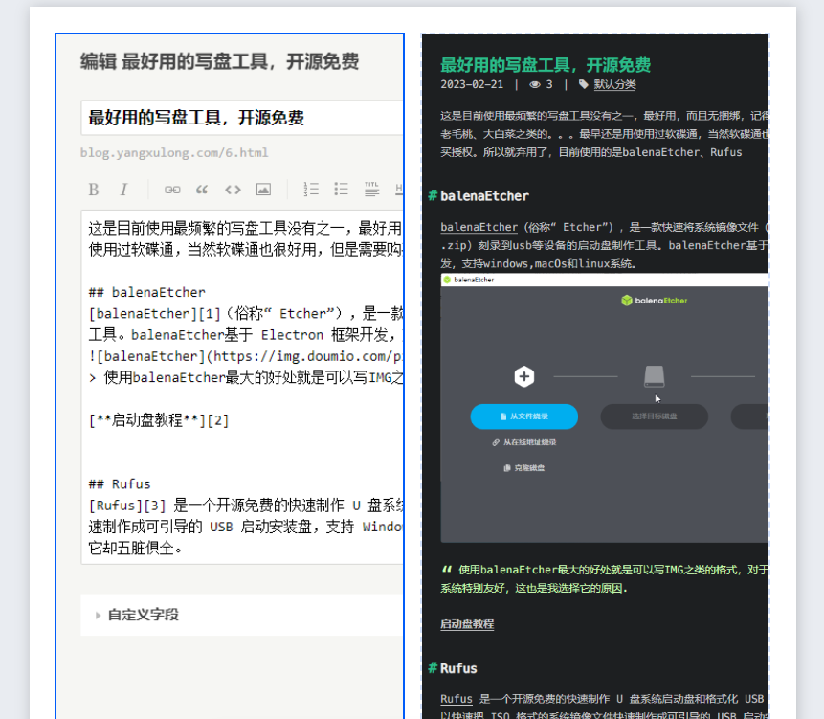The image size is (824, 719).
Task: Insert a heading using the title icon
Action: click(x=371, y=190)
